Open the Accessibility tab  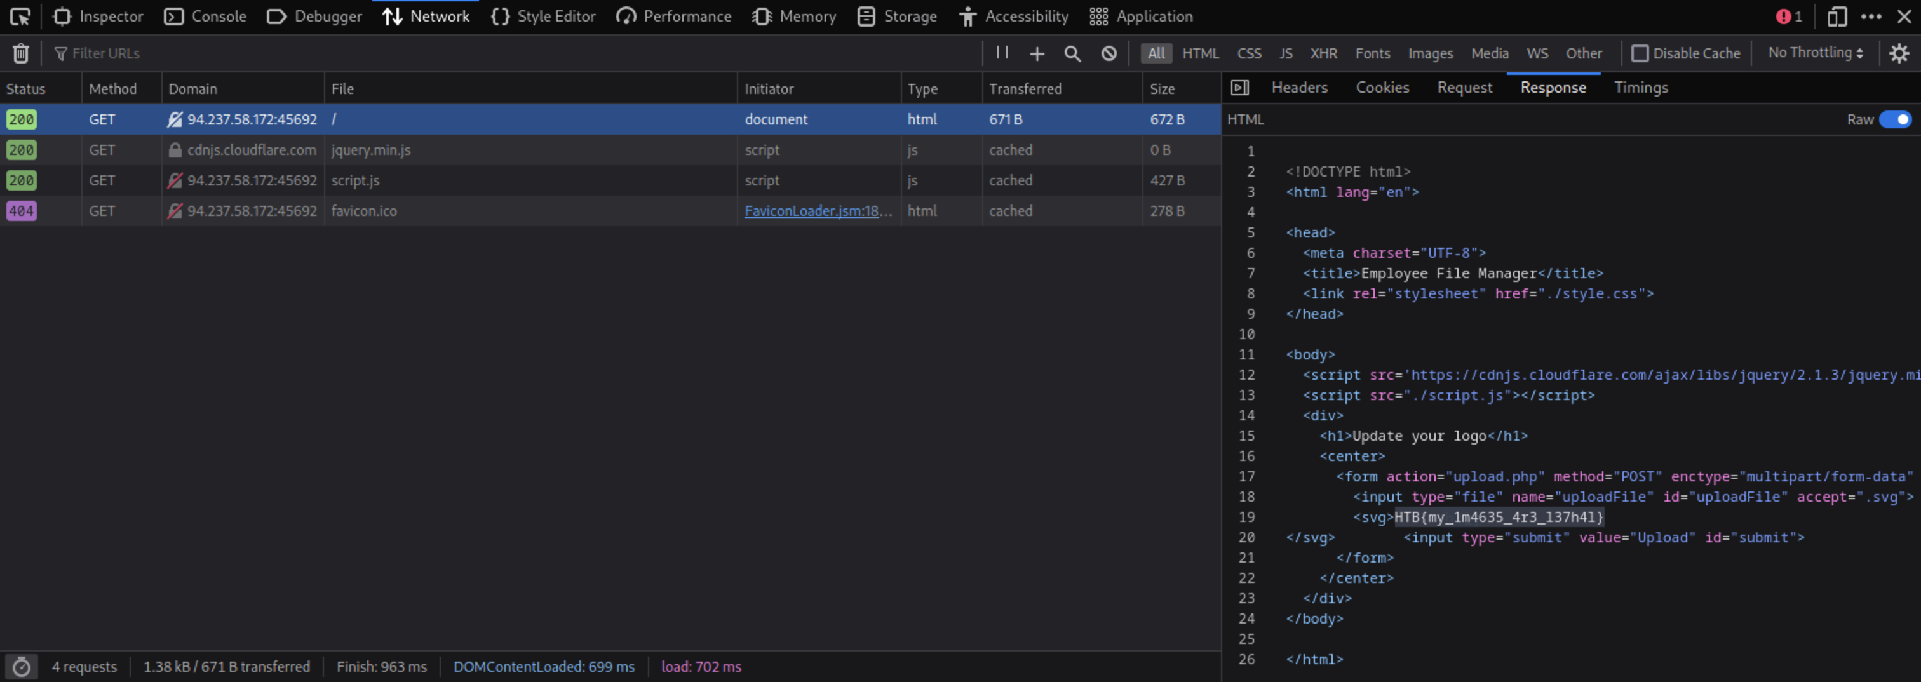click(1013, 17)
